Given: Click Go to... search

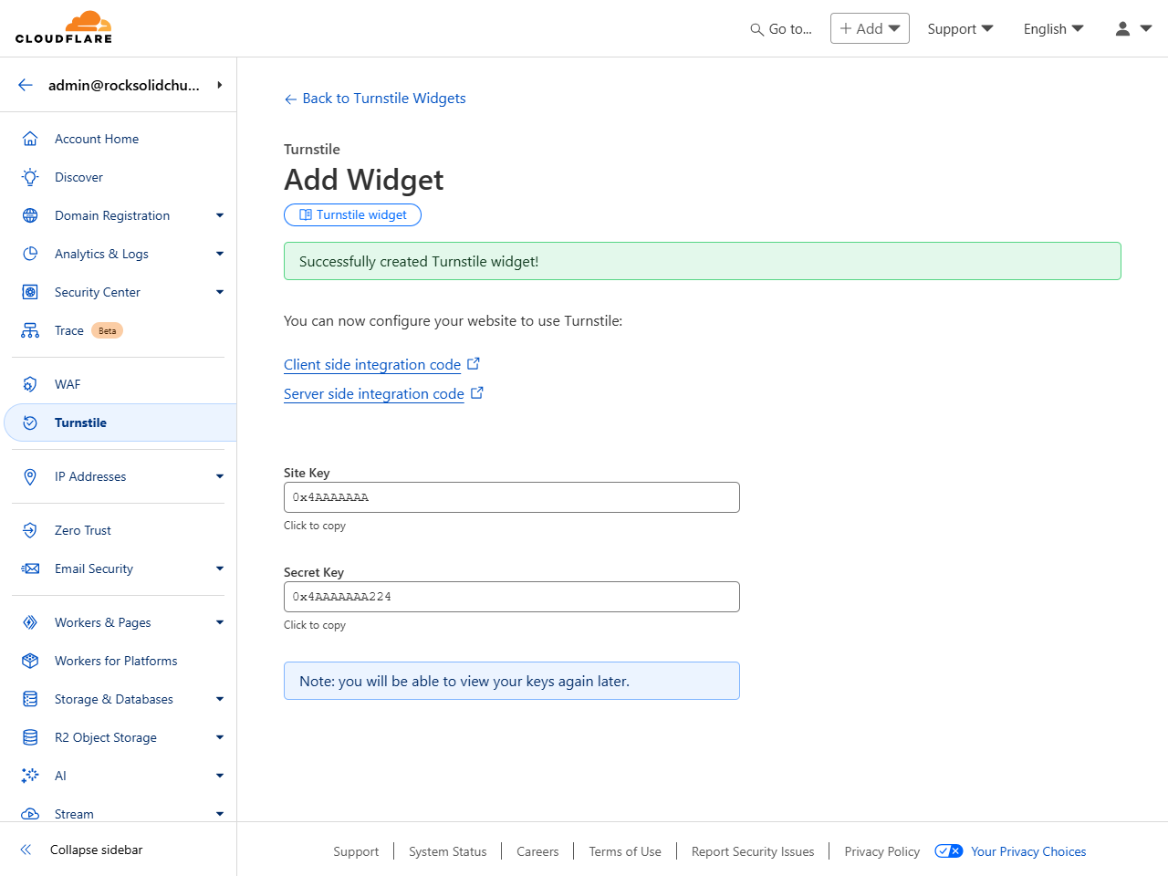Looking at the screenshot, I should [781, 29].
